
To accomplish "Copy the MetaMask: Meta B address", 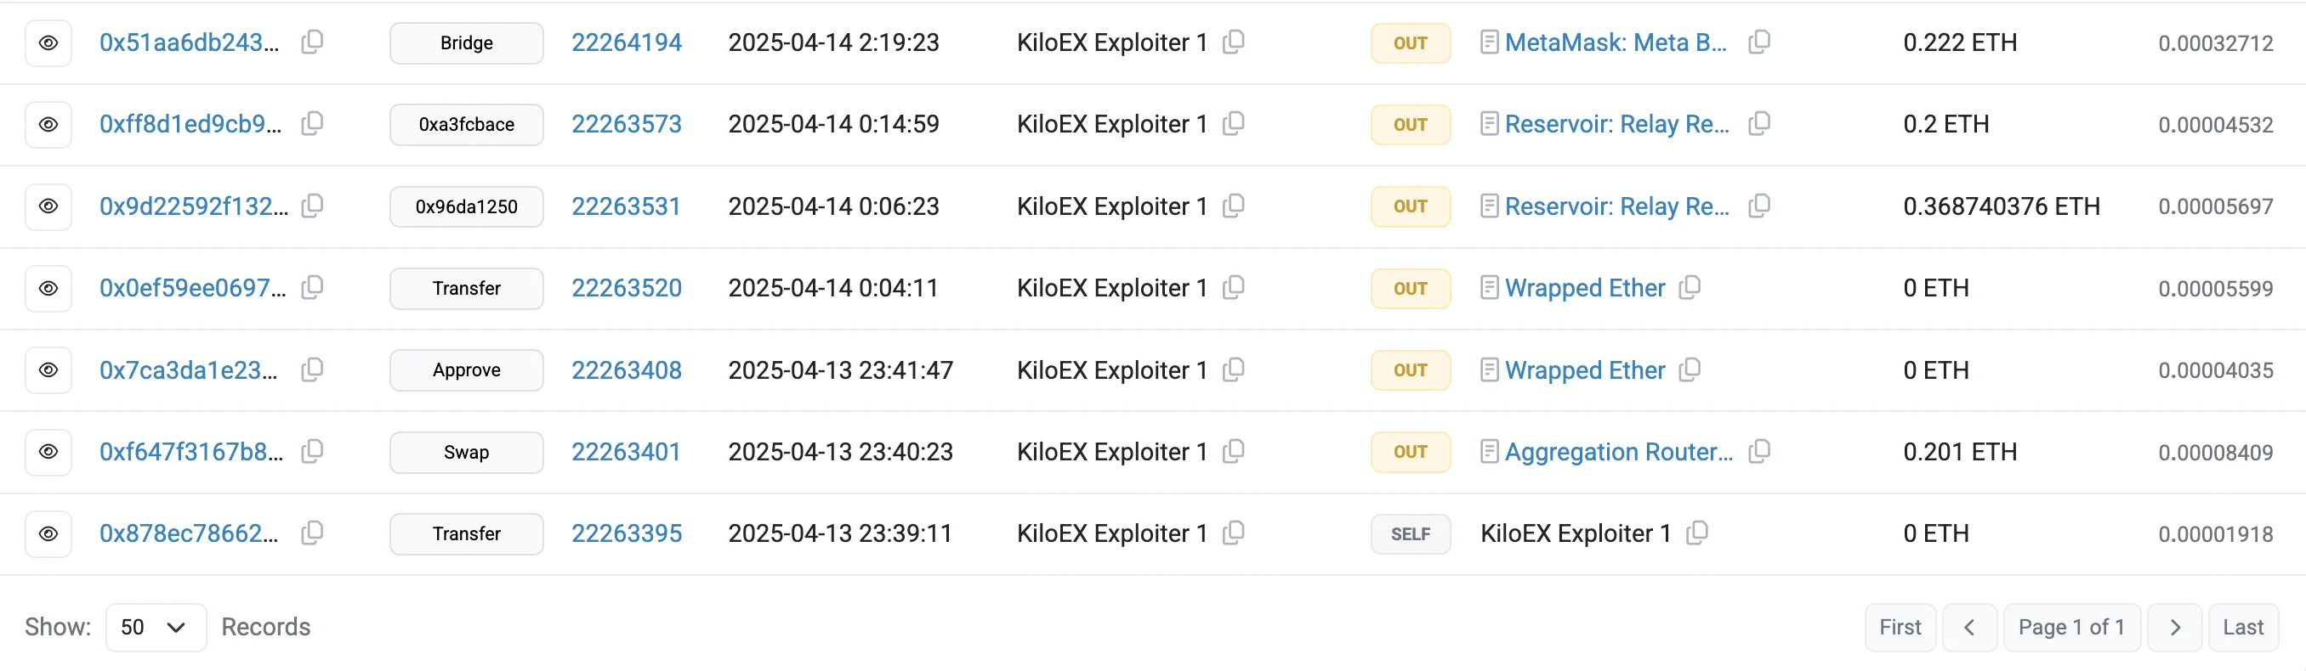I will point(1759,42).
